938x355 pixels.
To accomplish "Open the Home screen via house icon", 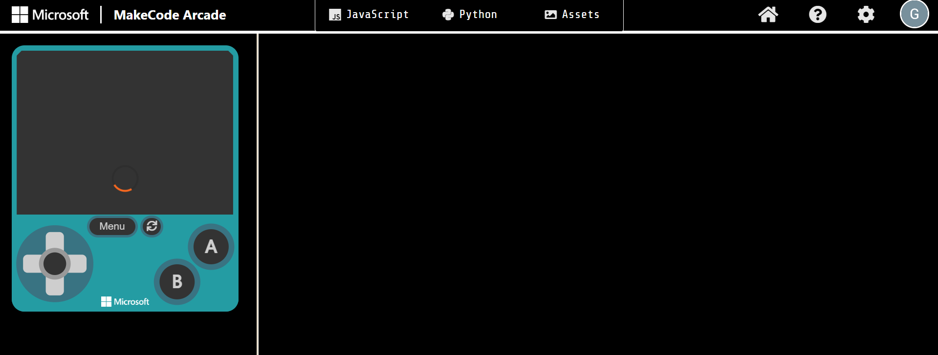I will click(768, 15).
